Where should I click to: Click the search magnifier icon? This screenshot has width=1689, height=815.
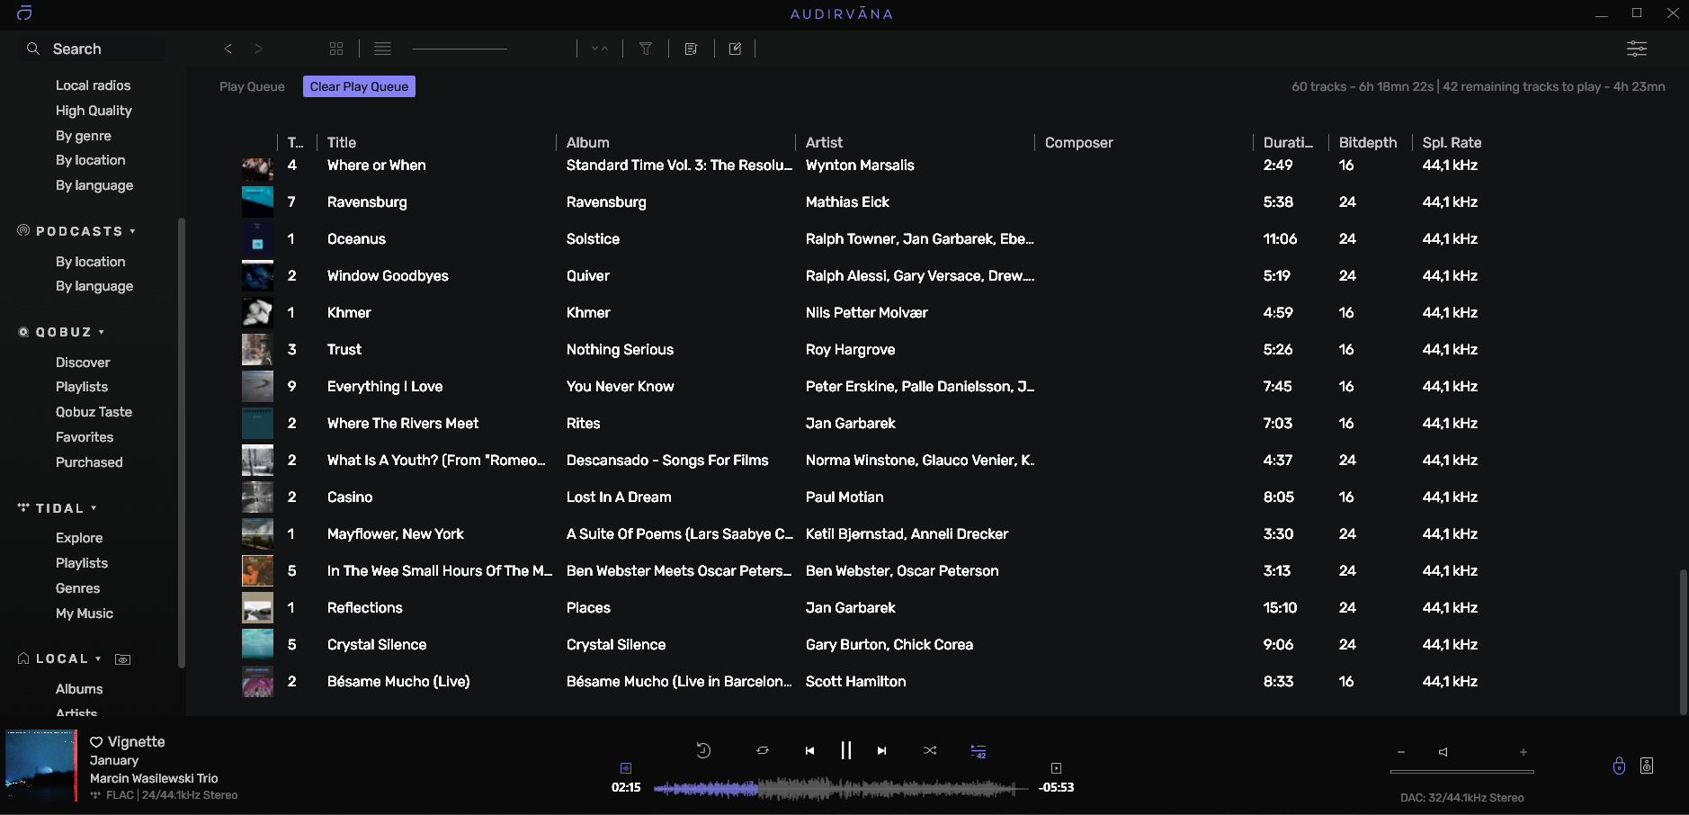pos(33,49)
